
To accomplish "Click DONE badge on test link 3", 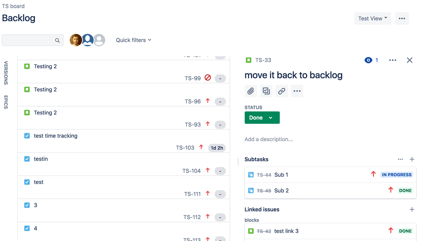I will (405, 231).
